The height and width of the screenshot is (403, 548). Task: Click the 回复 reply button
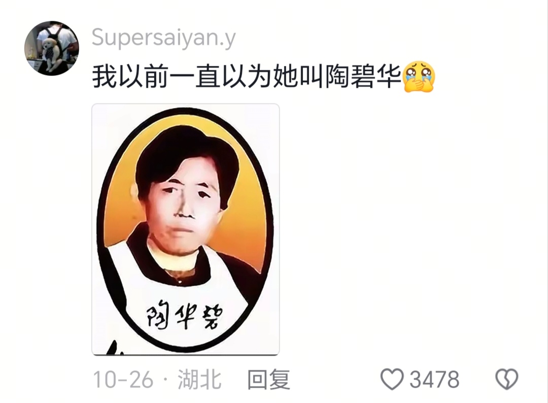tap(269, 379)
